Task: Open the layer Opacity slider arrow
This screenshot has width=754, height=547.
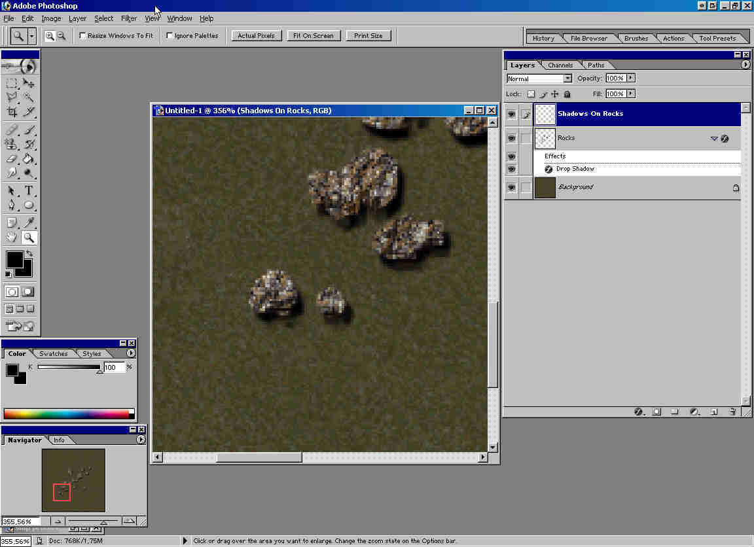Action: click(630, 78)
